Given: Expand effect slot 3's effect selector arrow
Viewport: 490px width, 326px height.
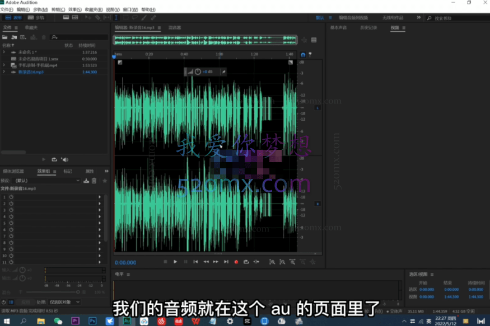Looking at the screenshot, I should pos(100,210).
